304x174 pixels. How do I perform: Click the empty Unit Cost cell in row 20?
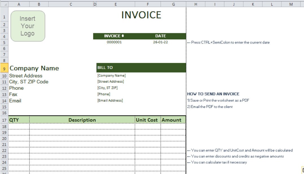coord(148,139)
